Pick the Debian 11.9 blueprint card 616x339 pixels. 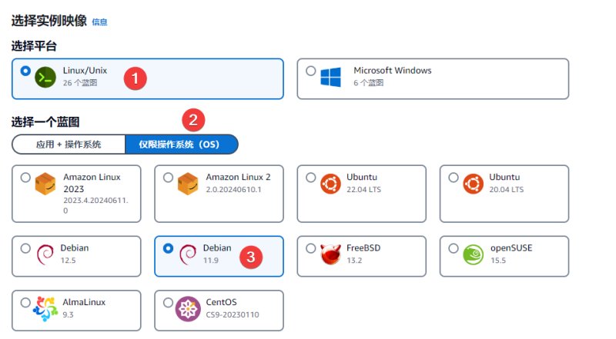click(x=219, y=256)
